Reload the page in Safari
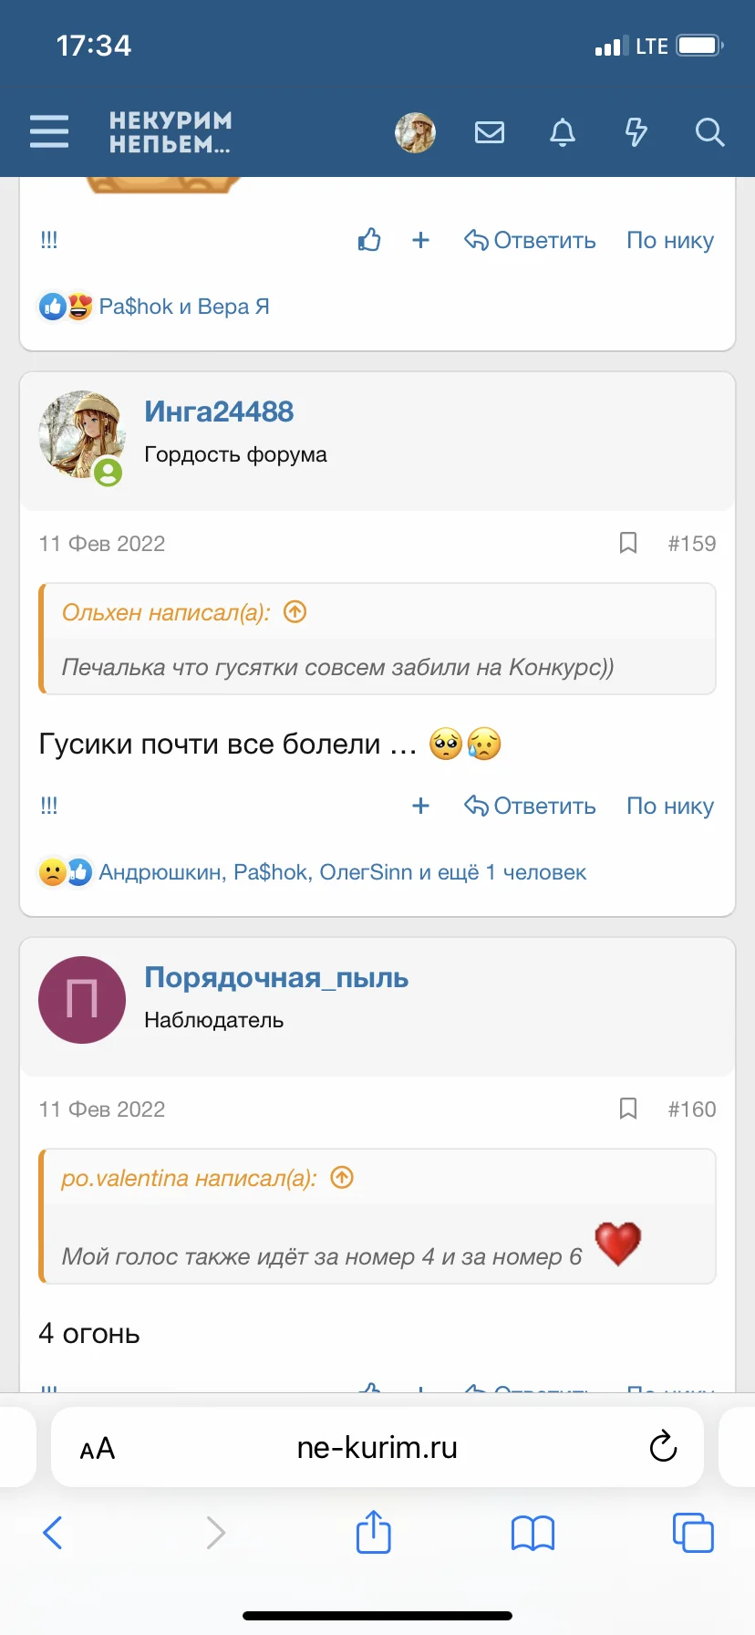Viewport: 755px width, 1635px height. pyautogui.click(x=663, y=1446)
